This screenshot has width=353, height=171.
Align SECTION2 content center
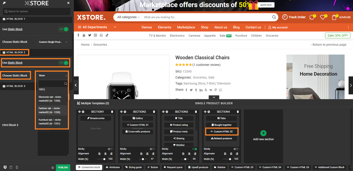pos(147,154)
